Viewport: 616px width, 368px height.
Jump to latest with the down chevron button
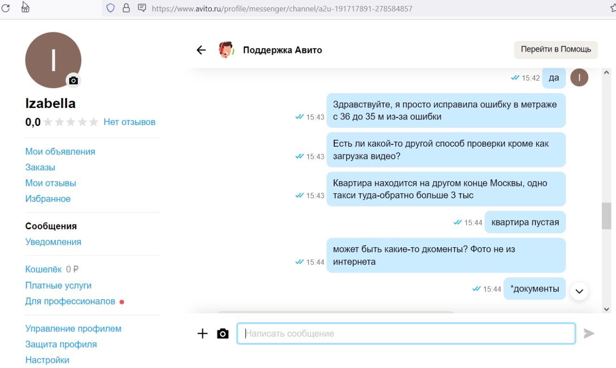(x=580, y=291)
